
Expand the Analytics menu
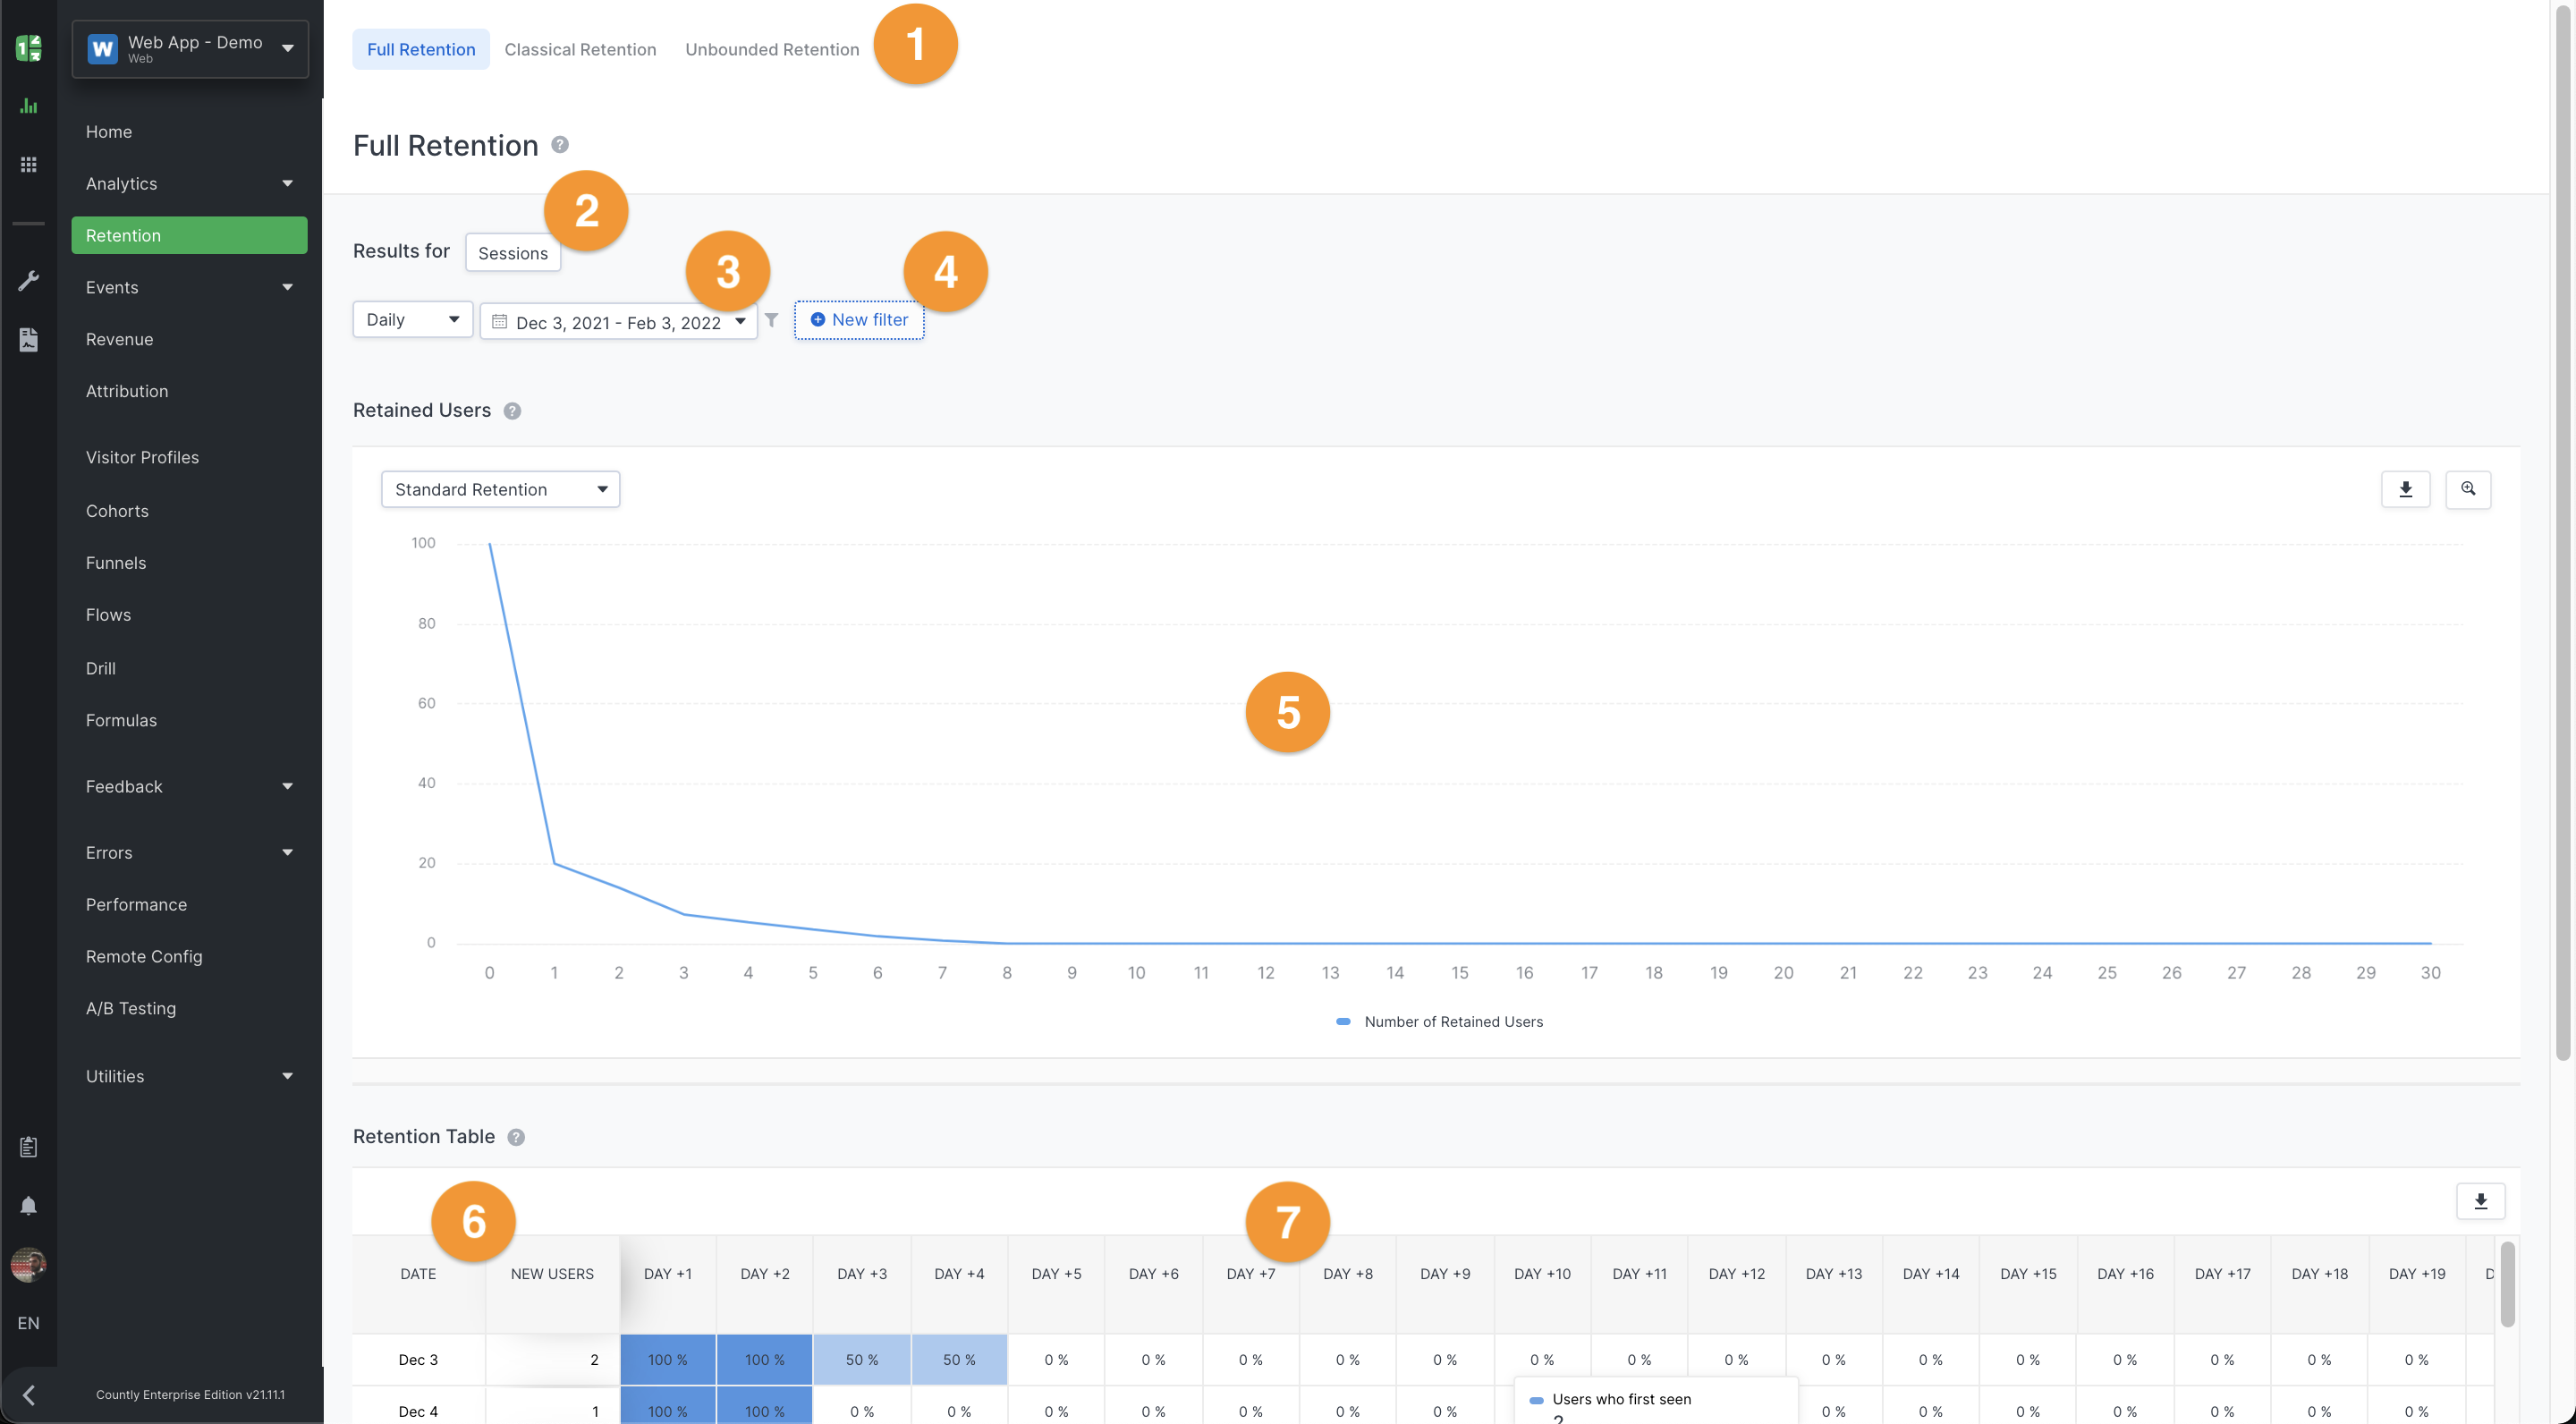(189, 184)
